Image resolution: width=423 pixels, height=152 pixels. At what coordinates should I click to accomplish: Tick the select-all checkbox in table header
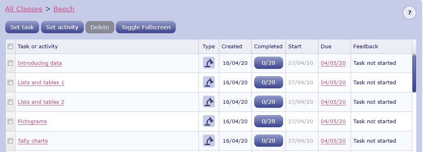coord(10,46)
